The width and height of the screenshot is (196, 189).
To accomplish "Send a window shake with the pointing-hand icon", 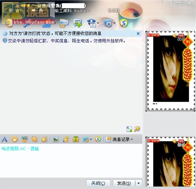I will click(x=44, y=139).
